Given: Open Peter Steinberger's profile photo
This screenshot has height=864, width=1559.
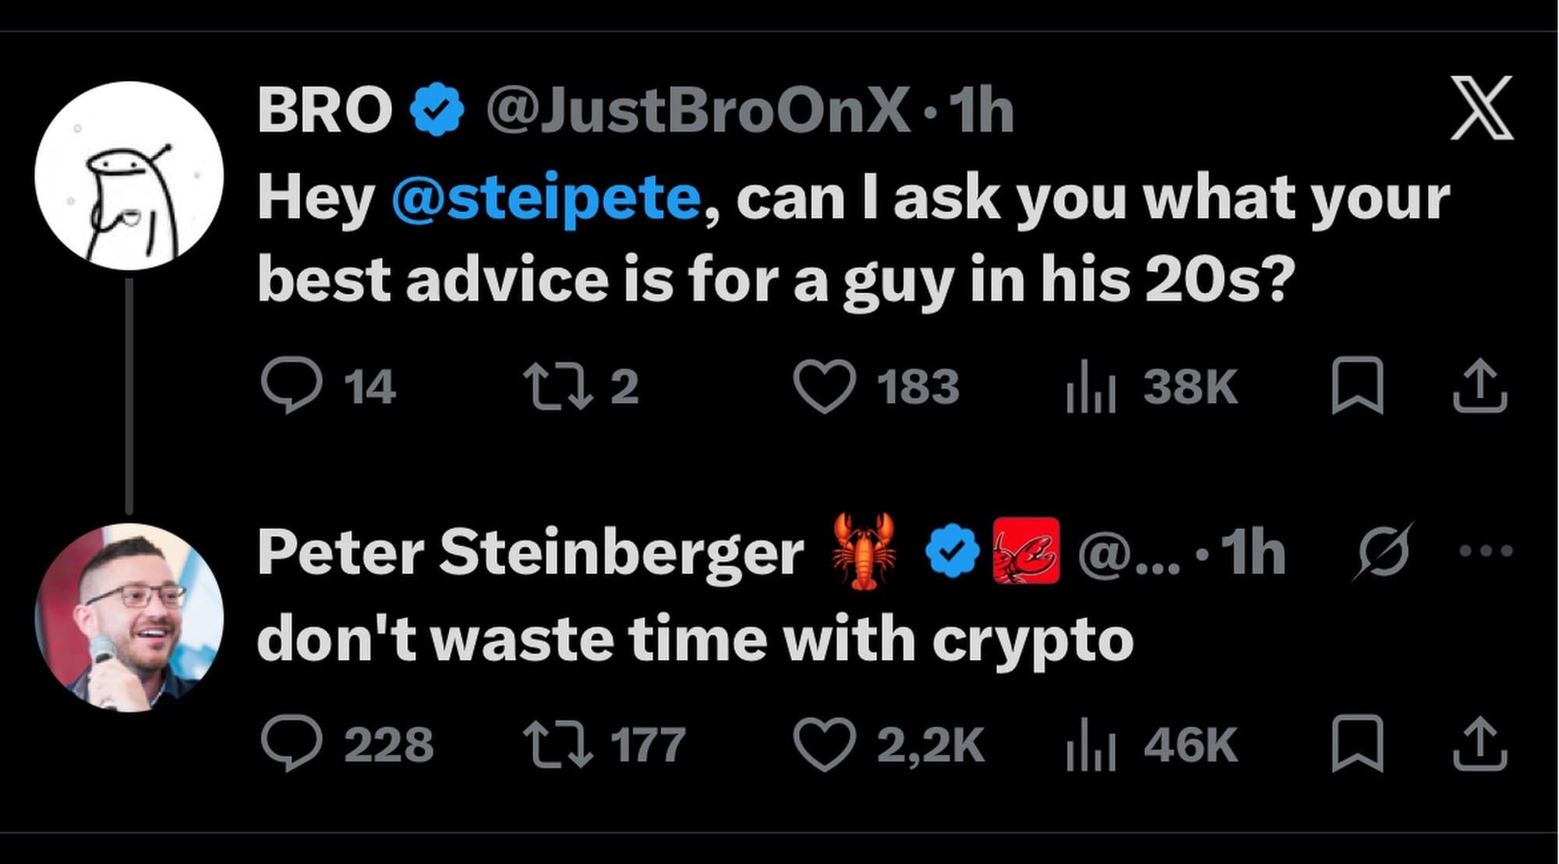Looking at the screenshot, I should [129, 617].
